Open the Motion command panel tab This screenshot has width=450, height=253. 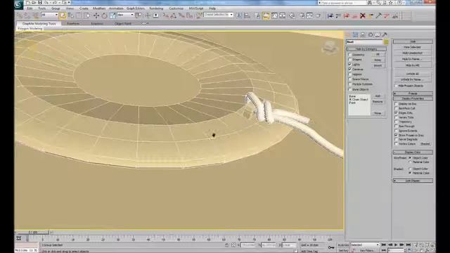[371, 34]
